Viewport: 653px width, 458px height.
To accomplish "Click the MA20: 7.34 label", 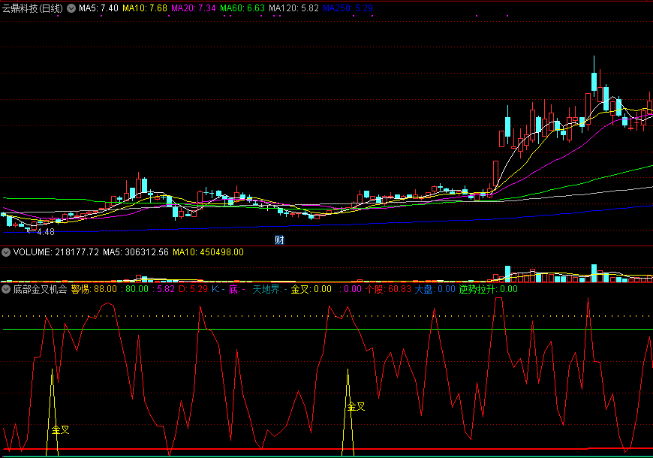I will click(x=193, y=8).
